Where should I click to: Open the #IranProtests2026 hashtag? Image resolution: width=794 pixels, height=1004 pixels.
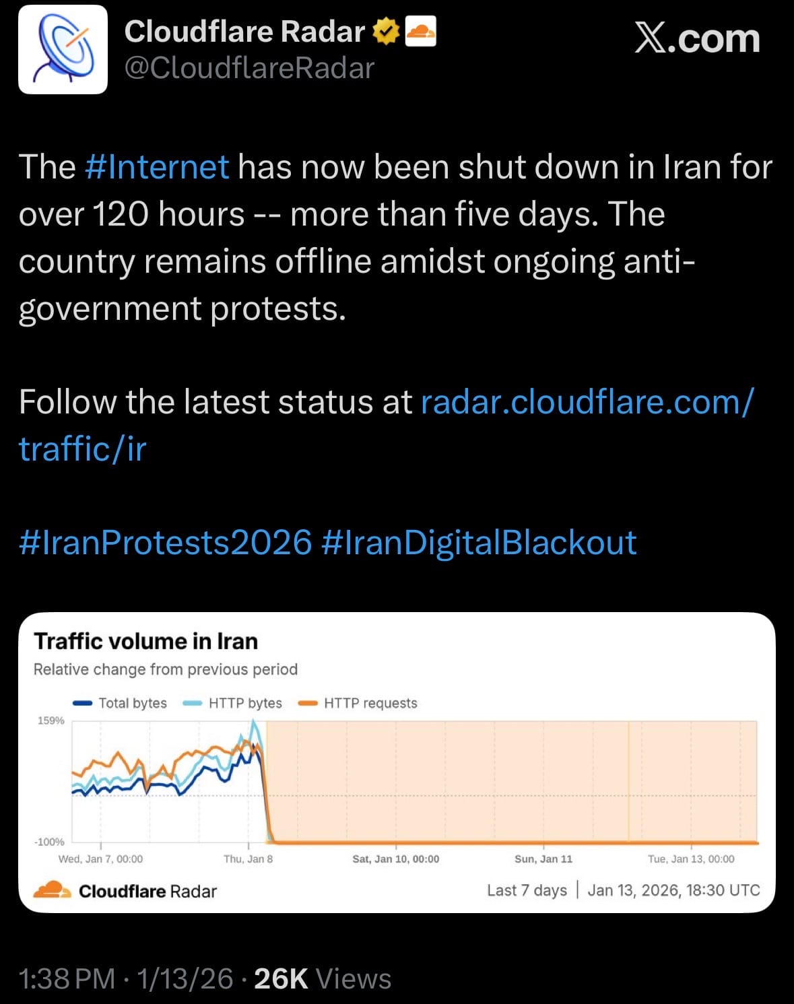tap(166, 543)
